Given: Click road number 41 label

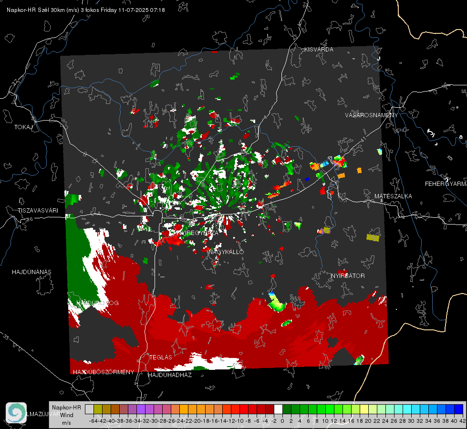Looking at the screenshot, I should pyautogui.click(x=363, y=139).
